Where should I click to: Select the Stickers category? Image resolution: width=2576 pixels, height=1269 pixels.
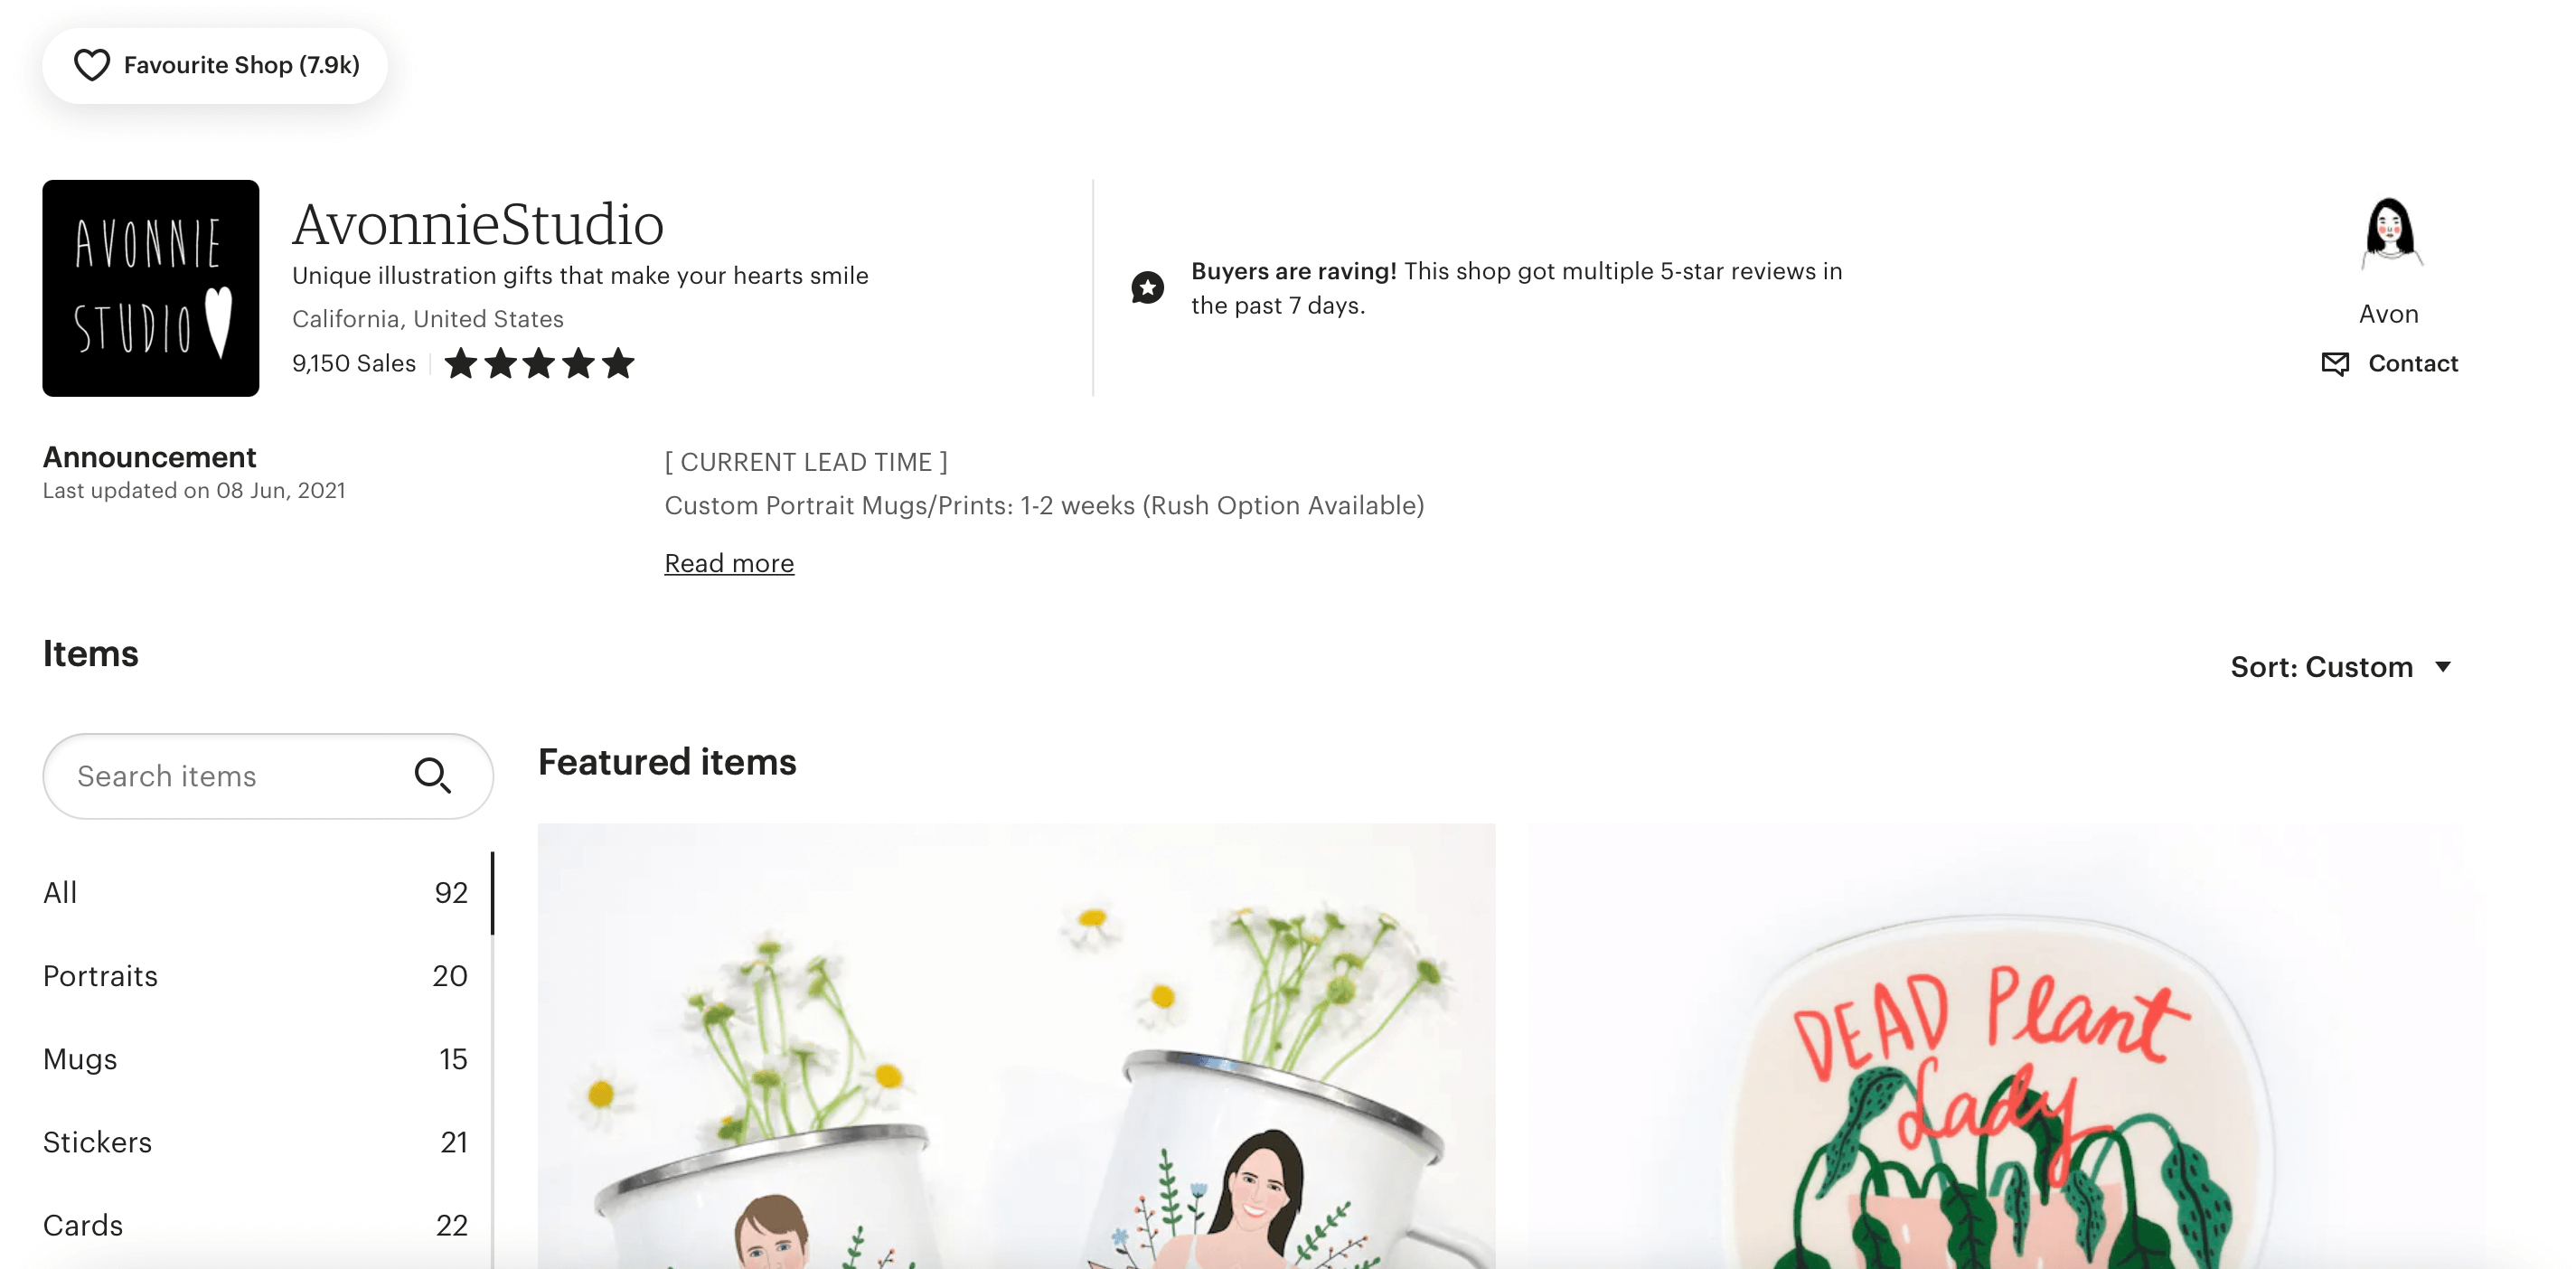point(256,1141)
